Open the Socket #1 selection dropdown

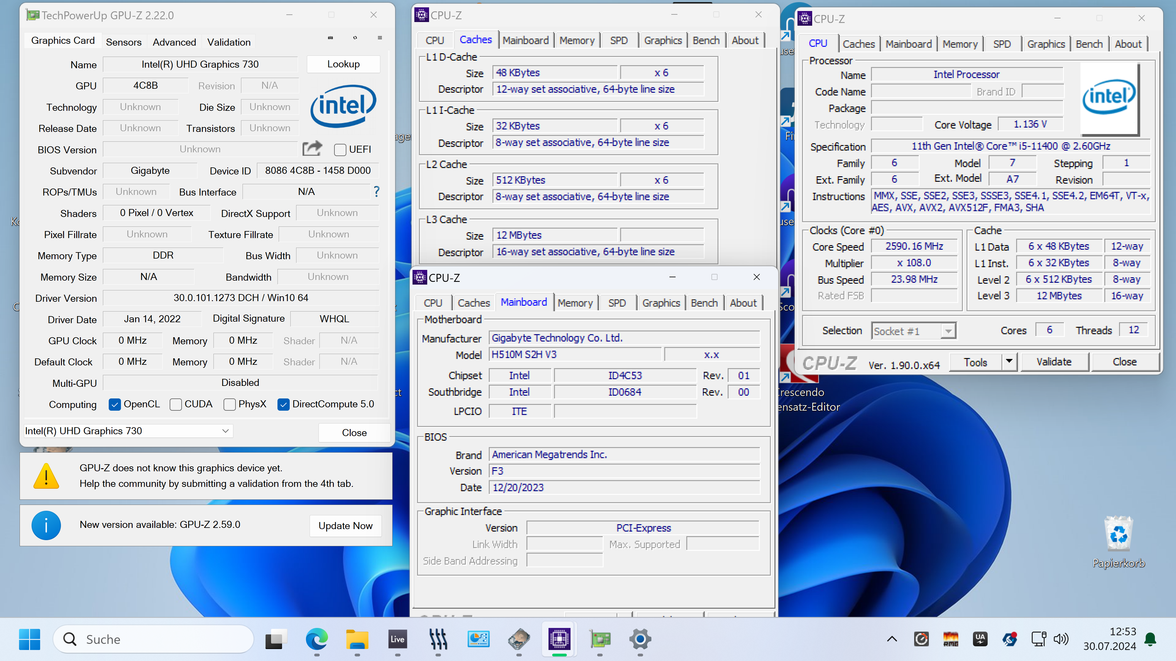pyautogui.click(x=948, y=331)
